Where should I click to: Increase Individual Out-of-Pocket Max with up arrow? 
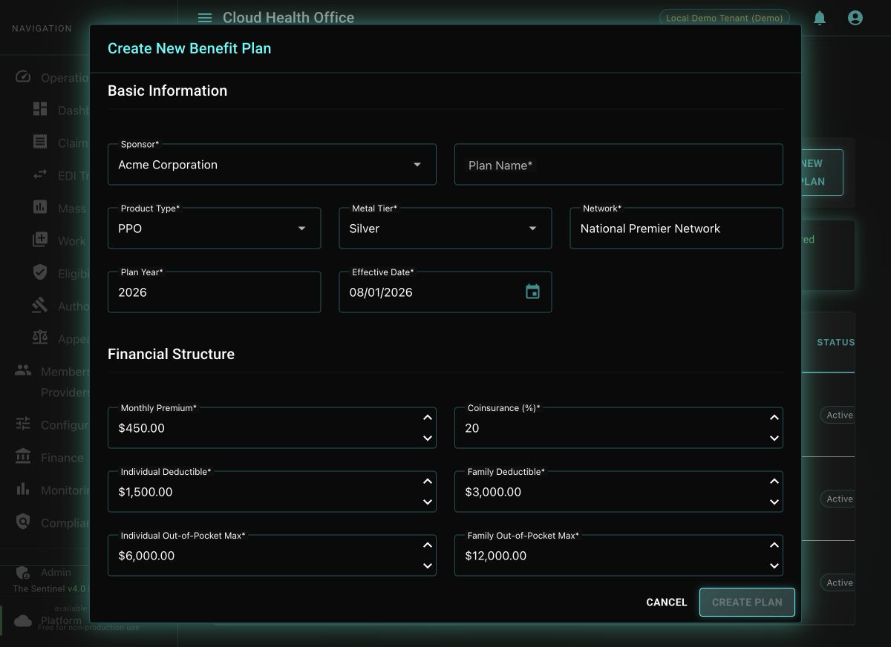tap(428, 545)
